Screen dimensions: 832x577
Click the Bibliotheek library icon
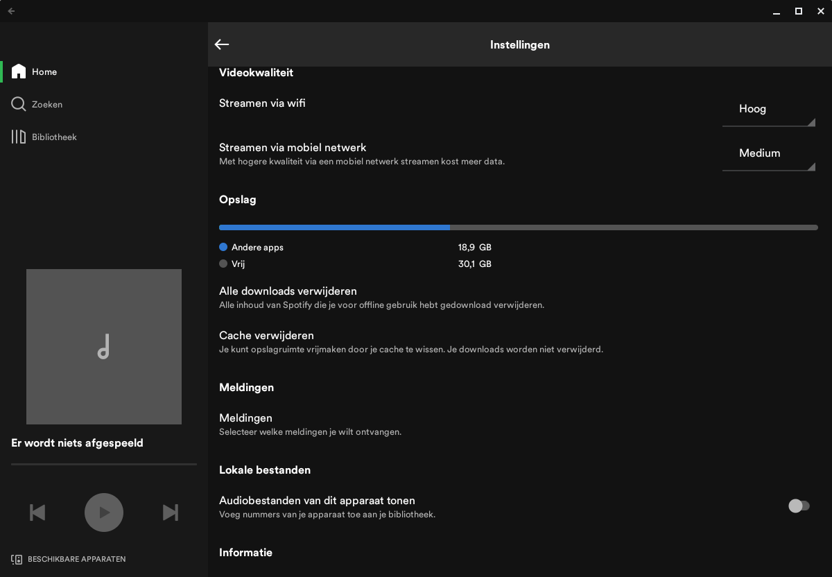coord(19,137)
